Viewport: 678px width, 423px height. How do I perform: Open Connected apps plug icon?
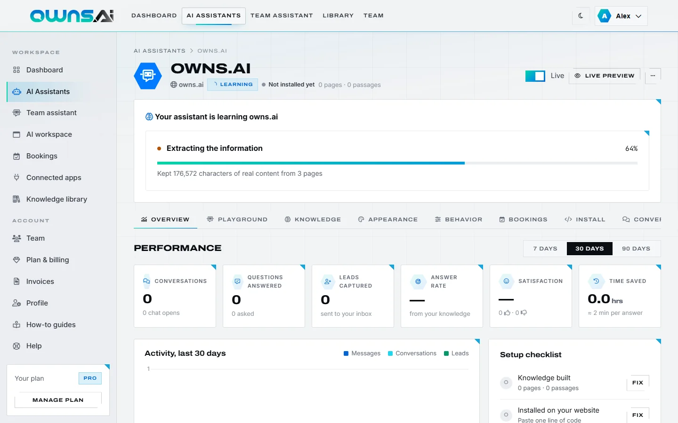(16, 178)
